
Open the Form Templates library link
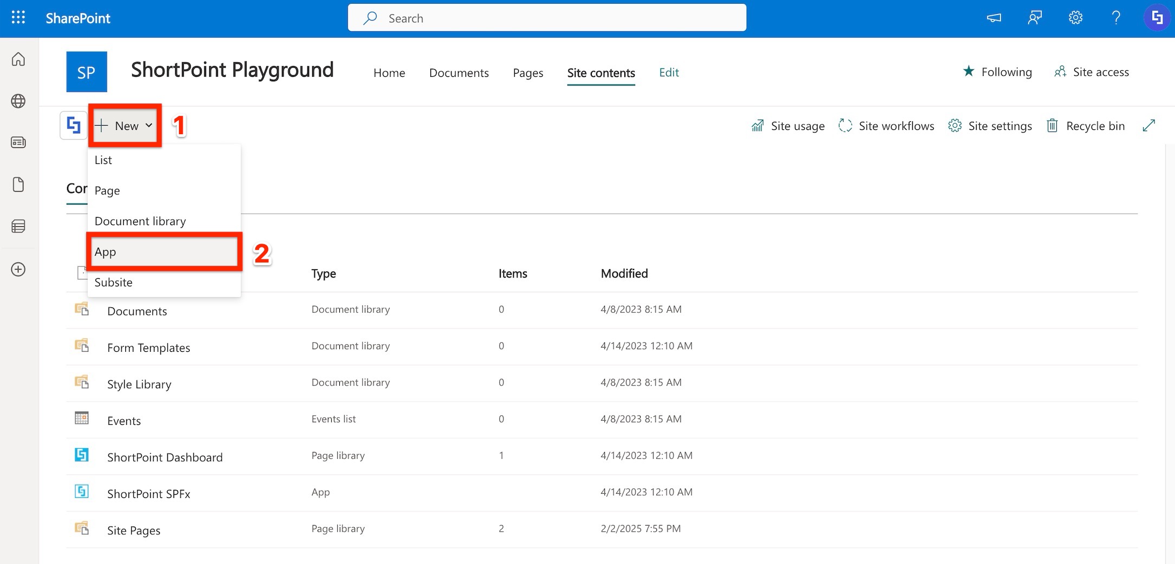pos(149,347)
